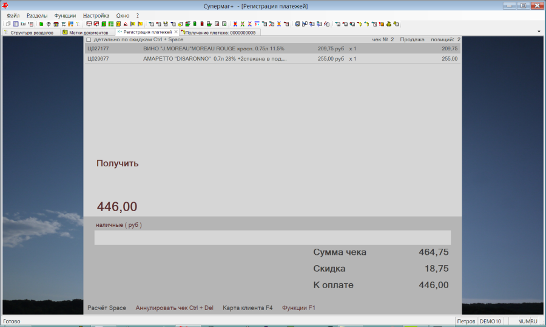Click the Скидка value 18,75
Image resolution: width=546 pixels, height=327 pixels.
437,269
